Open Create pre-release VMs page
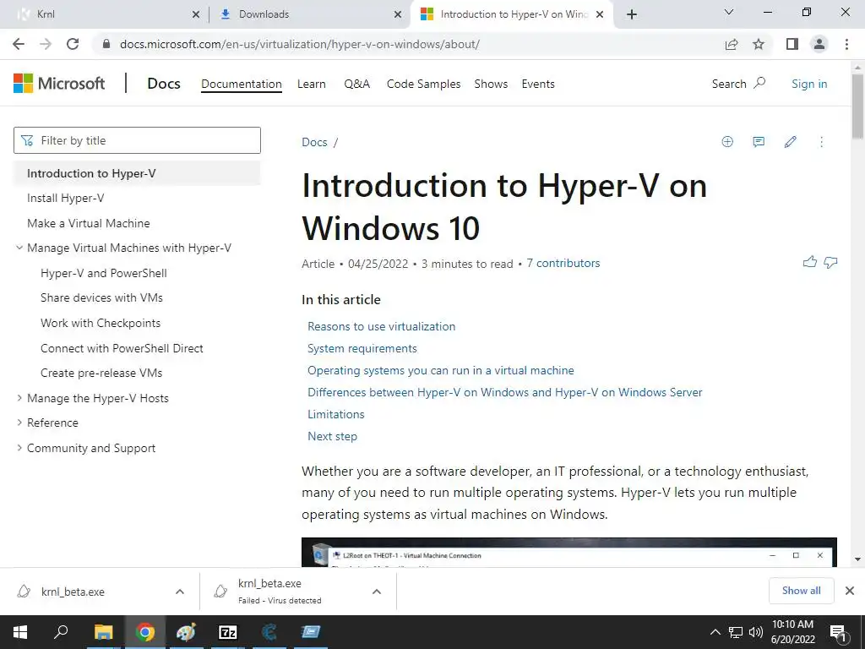 click(101, 373)
